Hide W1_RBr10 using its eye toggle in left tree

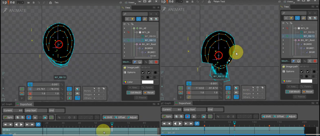click(x=124, y=40)
